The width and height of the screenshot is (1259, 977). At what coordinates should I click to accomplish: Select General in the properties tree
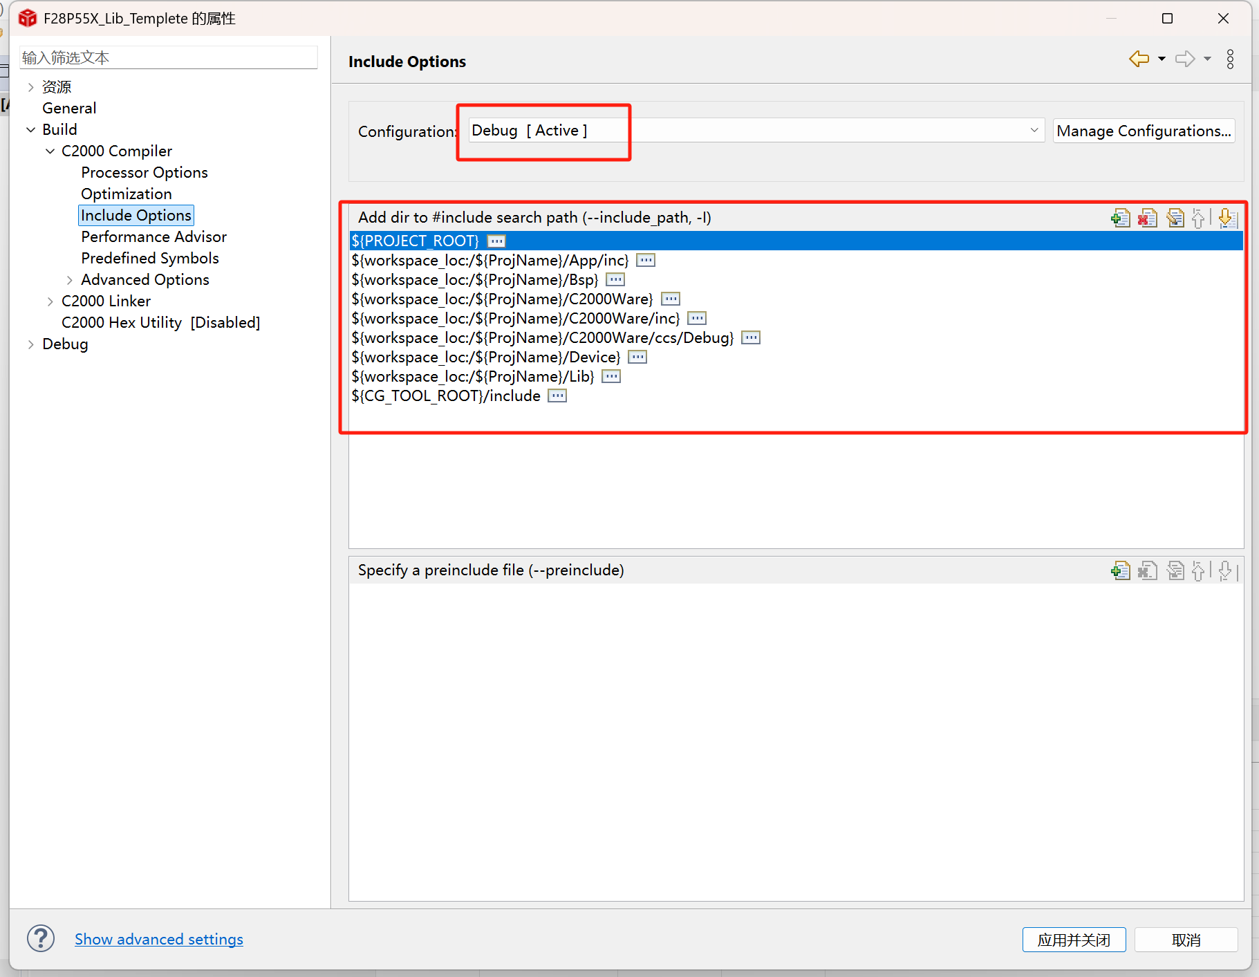pos(69,109)
